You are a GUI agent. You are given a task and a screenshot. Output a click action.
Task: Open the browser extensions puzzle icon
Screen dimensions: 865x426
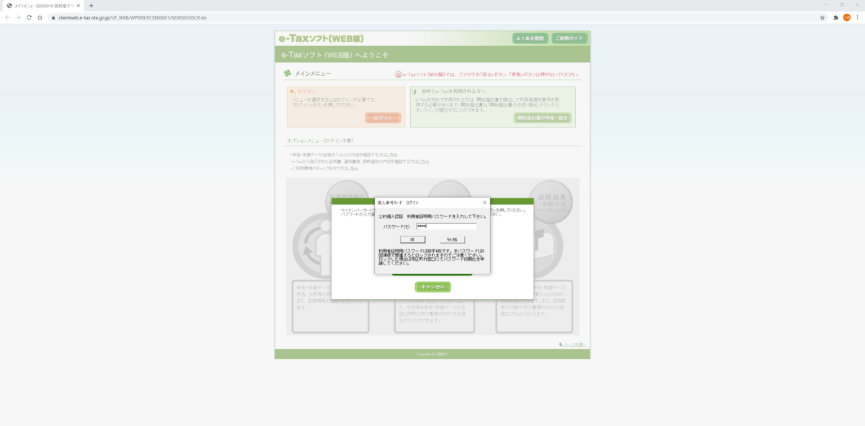[835, 17]
